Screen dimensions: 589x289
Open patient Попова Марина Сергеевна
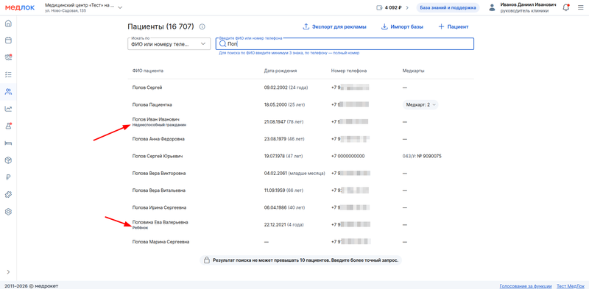click(x=161, y=242)
